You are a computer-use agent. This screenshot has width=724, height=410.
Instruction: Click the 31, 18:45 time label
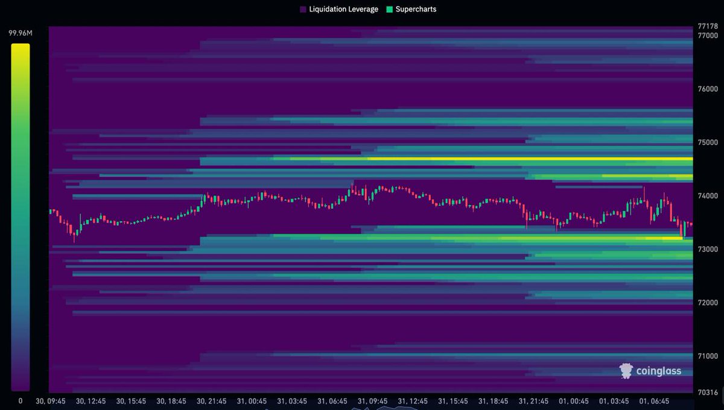point(494,401)
